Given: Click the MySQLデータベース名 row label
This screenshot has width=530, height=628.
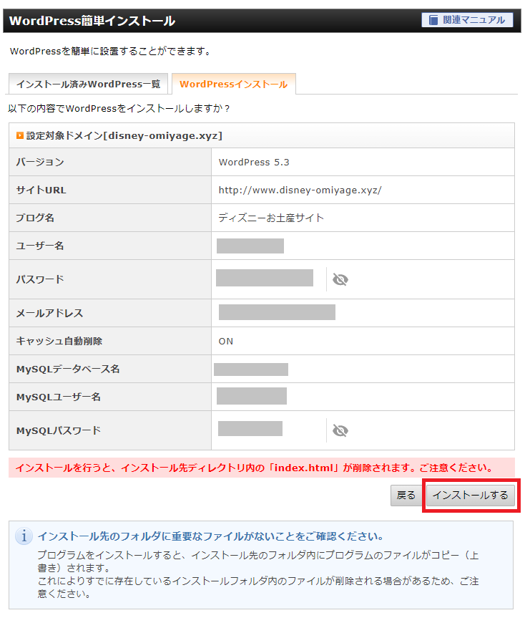Looking at the screenshot, I should [x=68, y=369].
